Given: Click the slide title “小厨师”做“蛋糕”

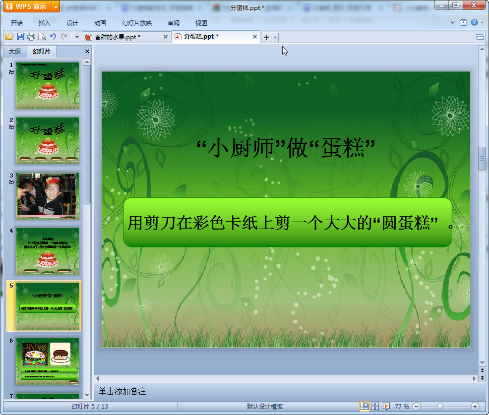Looking at the screenshot, I should pyautogui.click(x=286, y=148).
